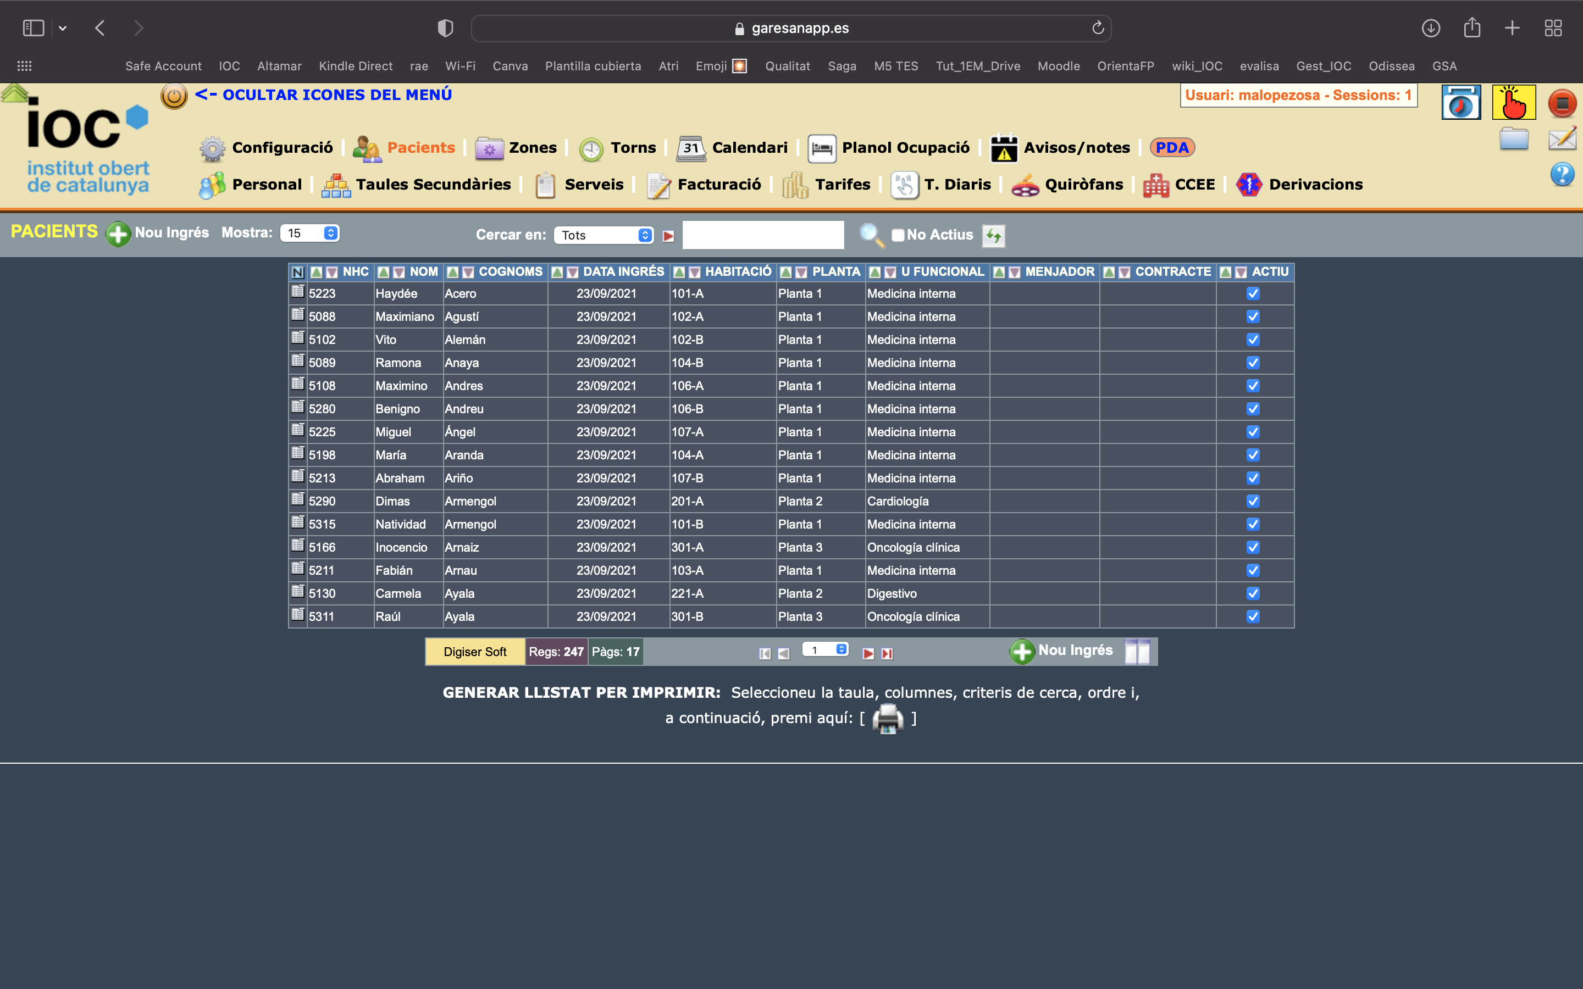Image resolution: width=1583 pixels, height=989 pixels.
Task: Open the page number selector dropdown
Action: (x=826, y=649)
